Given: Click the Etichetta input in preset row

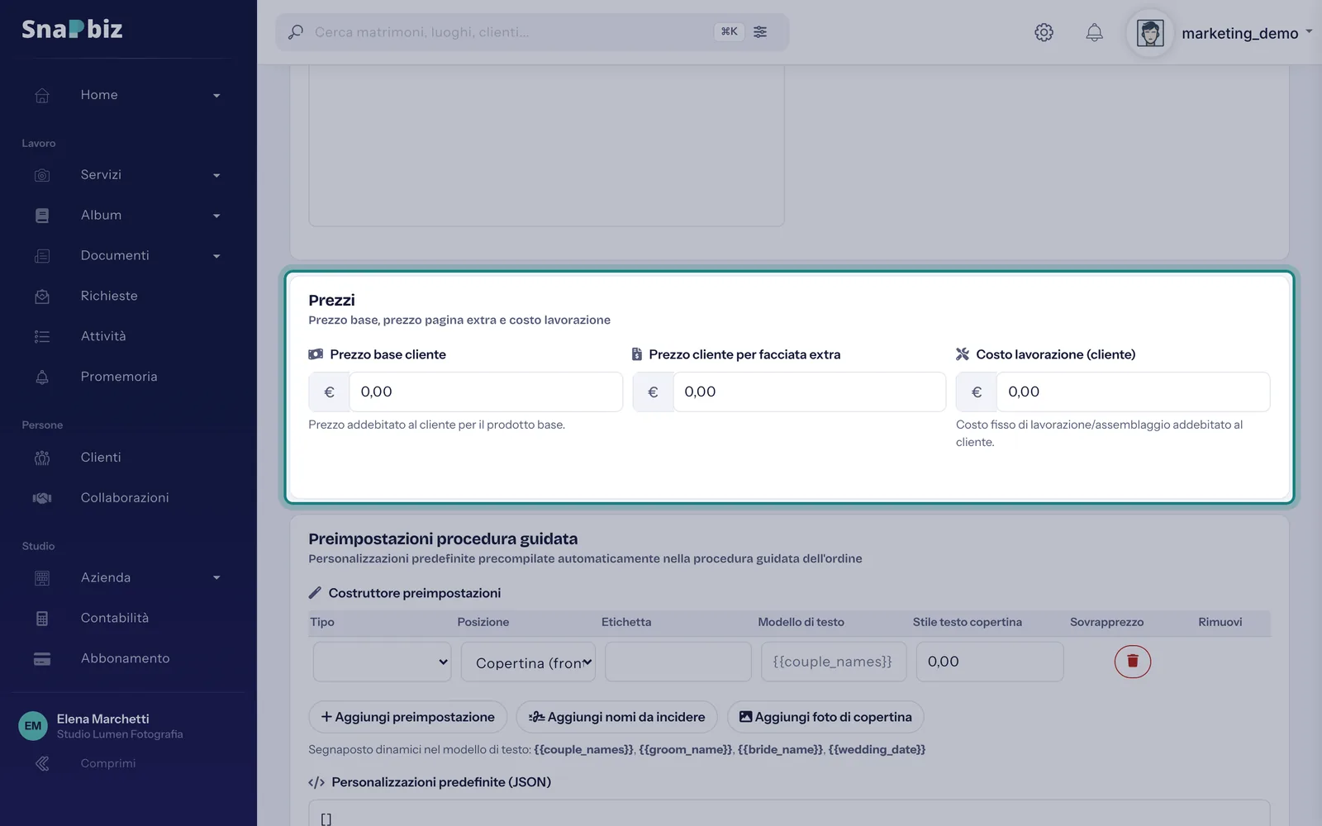Looking at the screenshot, I should [678, 662].
